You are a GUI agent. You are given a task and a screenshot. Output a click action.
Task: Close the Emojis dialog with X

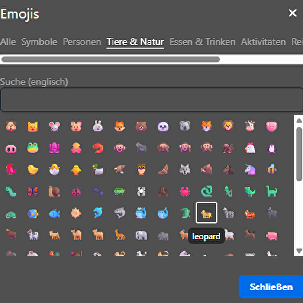coord(293,13)
